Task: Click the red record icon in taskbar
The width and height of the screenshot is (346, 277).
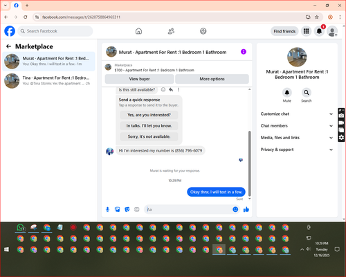Action: pos(73,228)
